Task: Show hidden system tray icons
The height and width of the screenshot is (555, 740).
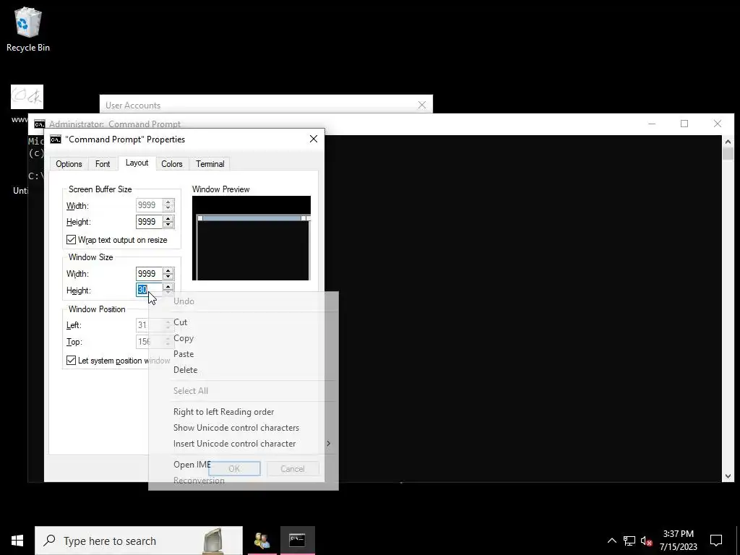Action: [611, 541]
